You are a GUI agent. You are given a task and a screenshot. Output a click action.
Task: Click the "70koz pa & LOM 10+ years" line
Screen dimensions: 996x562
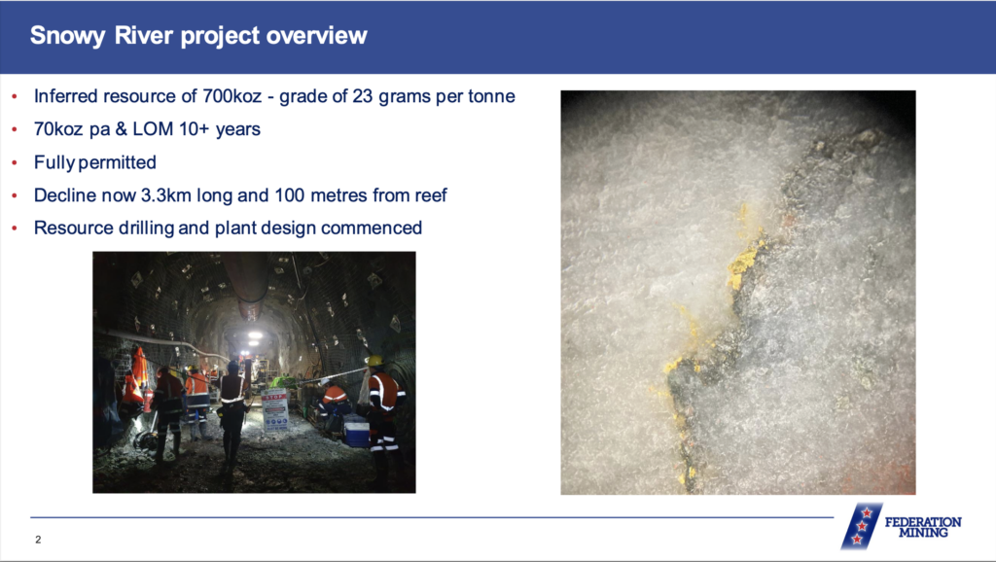pos(147,129)
